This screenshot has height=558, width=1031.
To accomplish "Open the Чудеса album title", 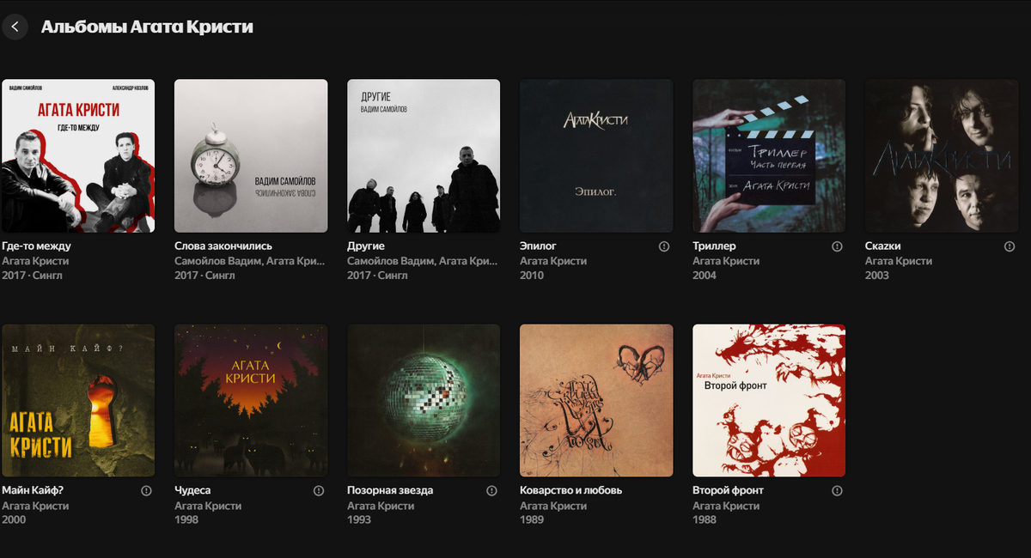I will click(x=192, y=490).
